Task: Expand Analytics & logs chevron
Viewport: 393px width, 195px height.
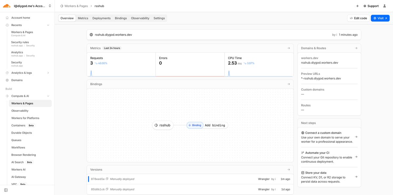Action: [48, 73]
